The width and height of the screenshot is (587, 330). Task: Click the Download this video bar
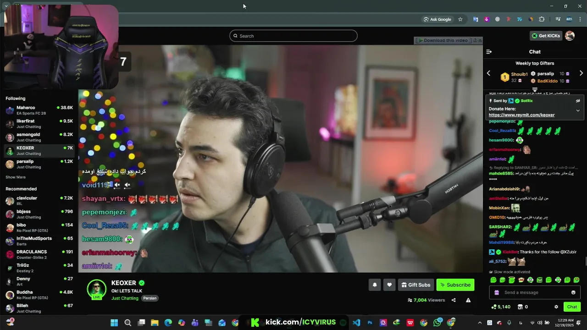point(443,40)
